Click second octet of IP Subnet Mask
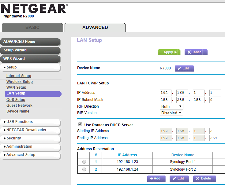This screenshot has width=225, height=185. point(182,100)
